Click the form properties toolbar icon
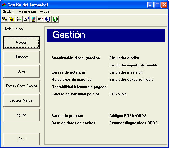 [26, 19]
